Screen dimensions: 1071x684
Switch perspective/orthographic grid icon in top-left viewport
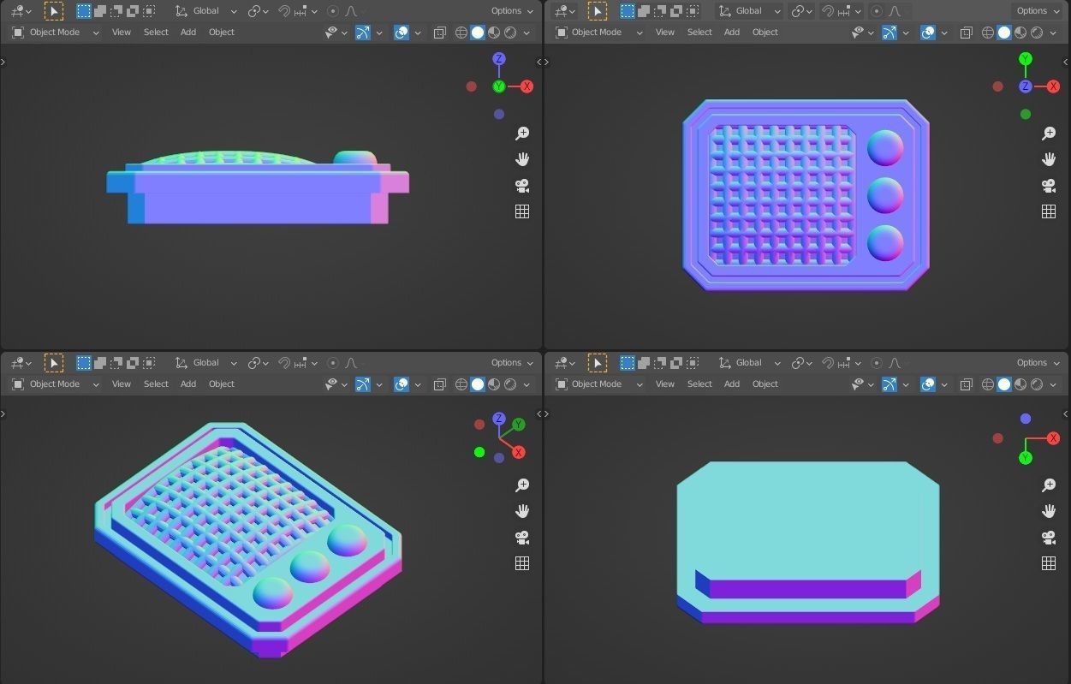pyautogui.click(x=522, y=211)
